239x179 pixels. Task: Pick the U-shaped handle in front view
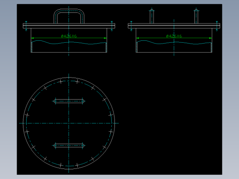coord(69,16)
